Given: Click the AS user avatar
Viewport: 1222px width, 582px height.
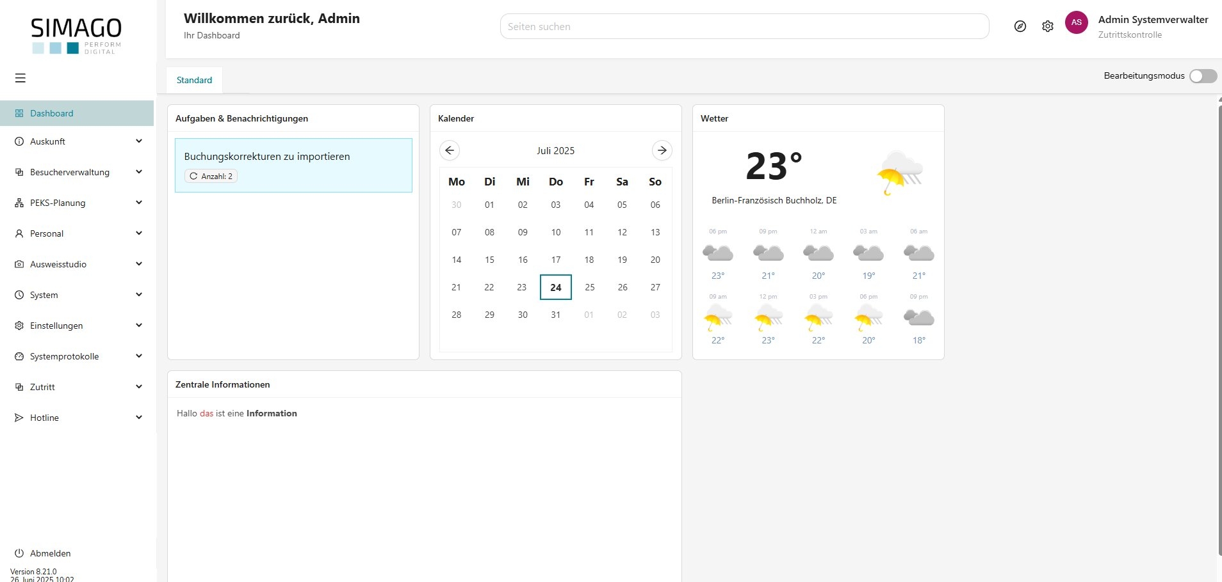Looking at the screenshot, I should tap(1077, 22).
